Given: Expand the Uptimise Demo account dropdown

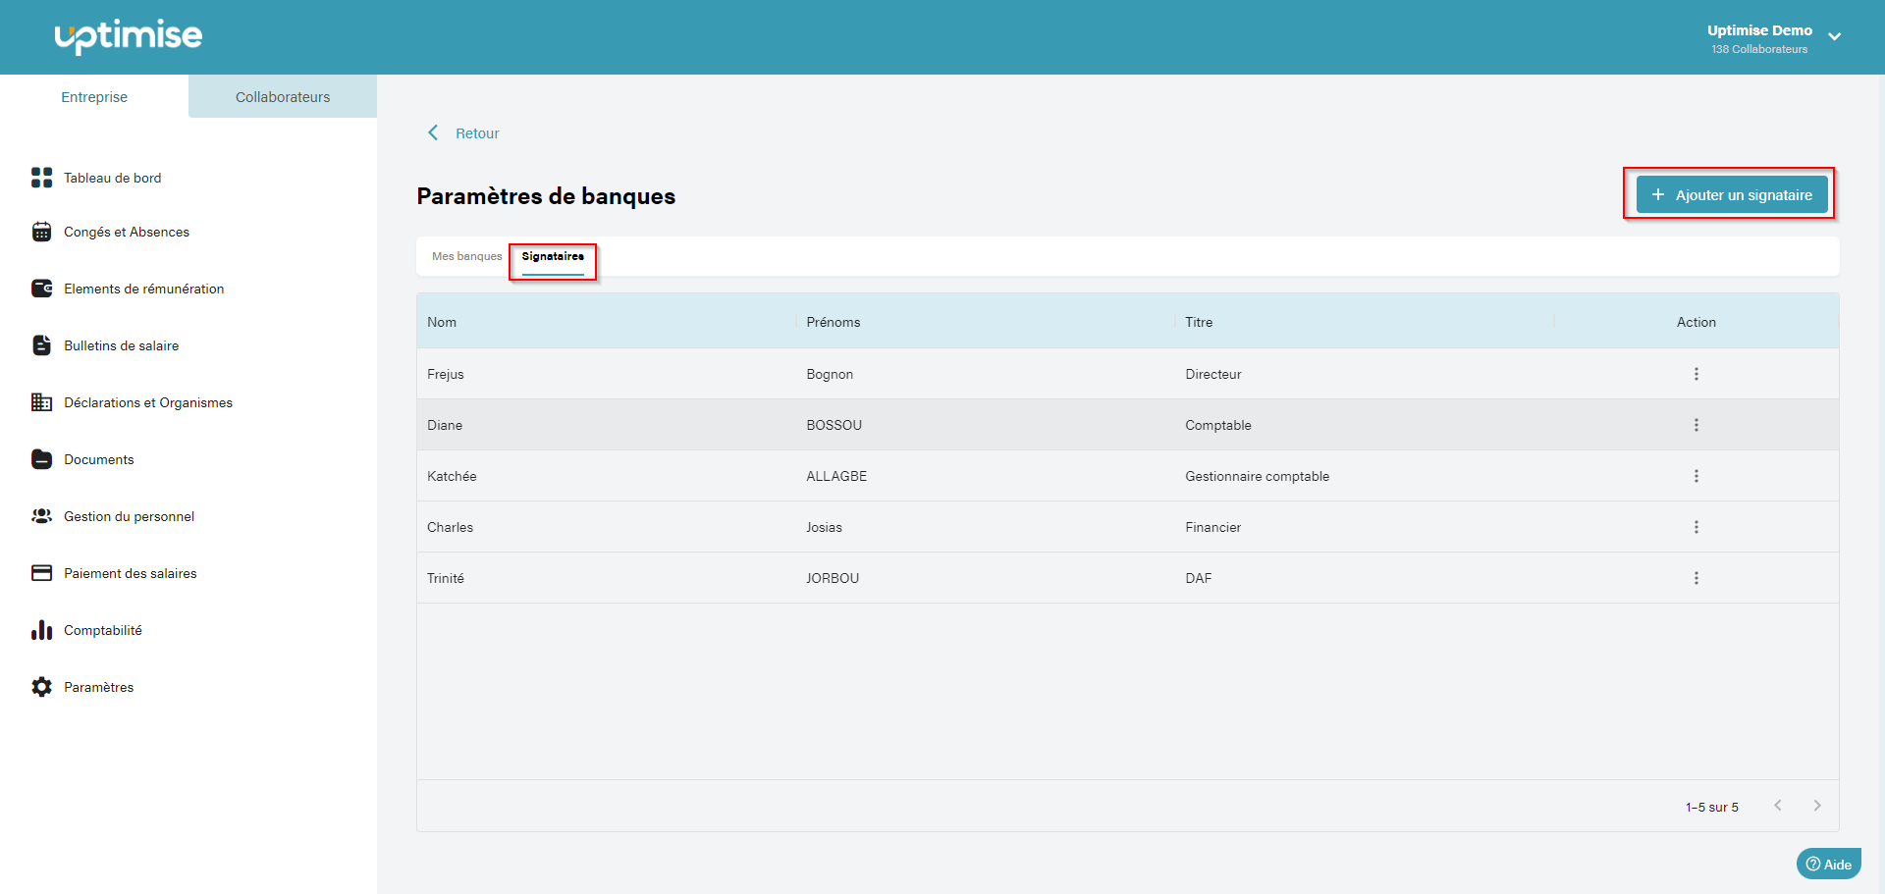Looking at the screenshot, I should [x=1834, y=37].
